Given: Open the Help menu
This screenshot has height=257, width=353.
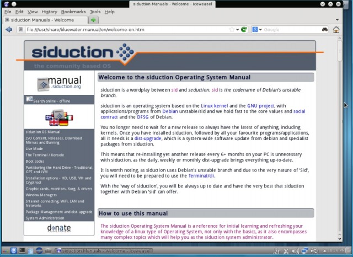Looking at the screenshot, I should (x=109, y=12).
